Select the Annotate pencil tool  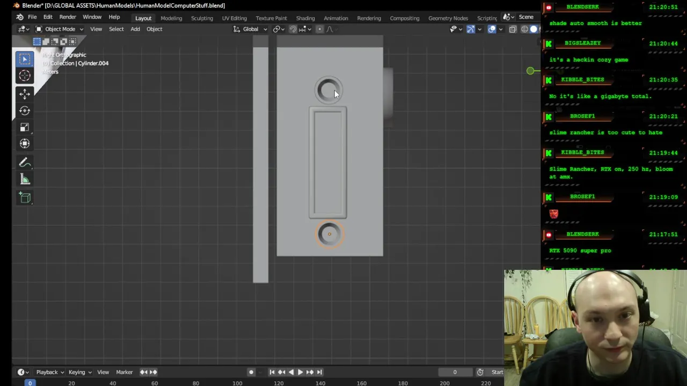coord(25,163)
